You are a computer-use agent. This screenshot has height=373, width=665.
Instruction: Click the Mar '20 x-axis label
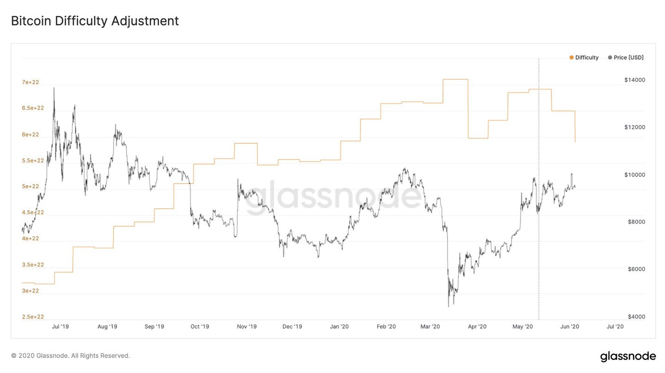click(x=430, y=326)
